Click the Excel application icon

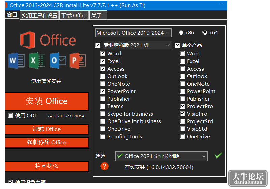[37, 61]
